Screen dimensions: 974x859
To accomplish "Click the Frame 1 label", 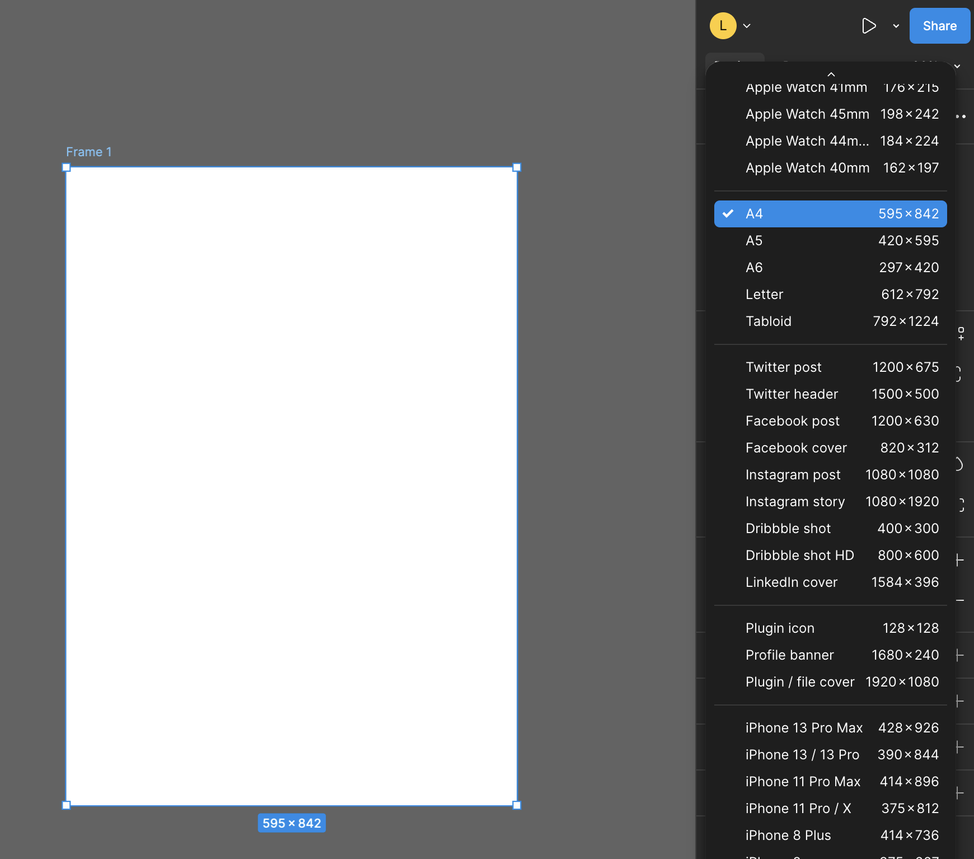I will pos(89,152).
